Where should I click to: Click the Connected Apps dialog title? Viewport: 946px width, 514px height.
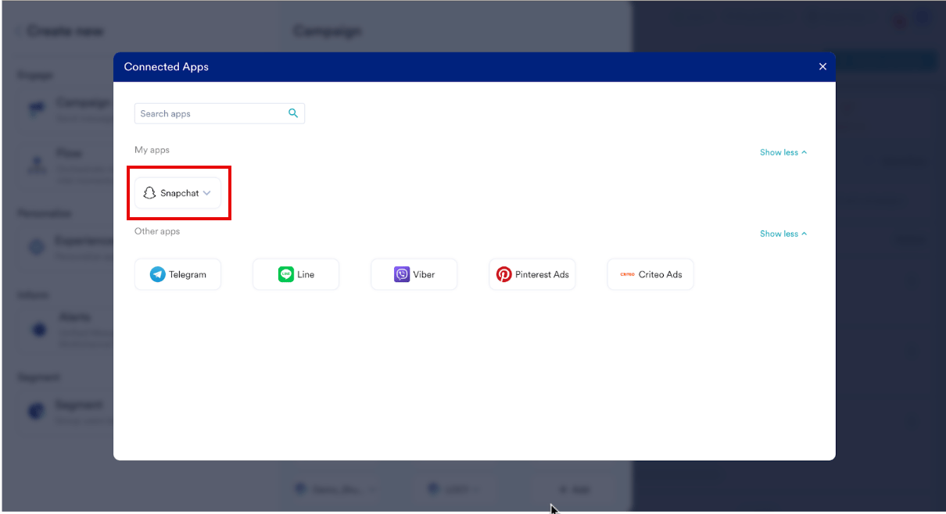(x=167, y=67)
